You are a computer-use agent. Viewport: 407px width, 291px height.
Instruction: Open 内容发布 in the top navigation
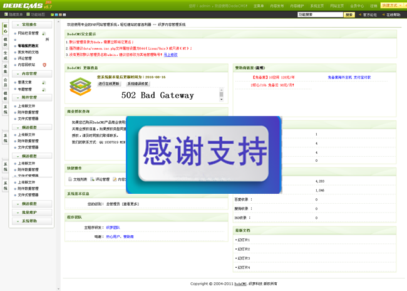click(277, 6)
